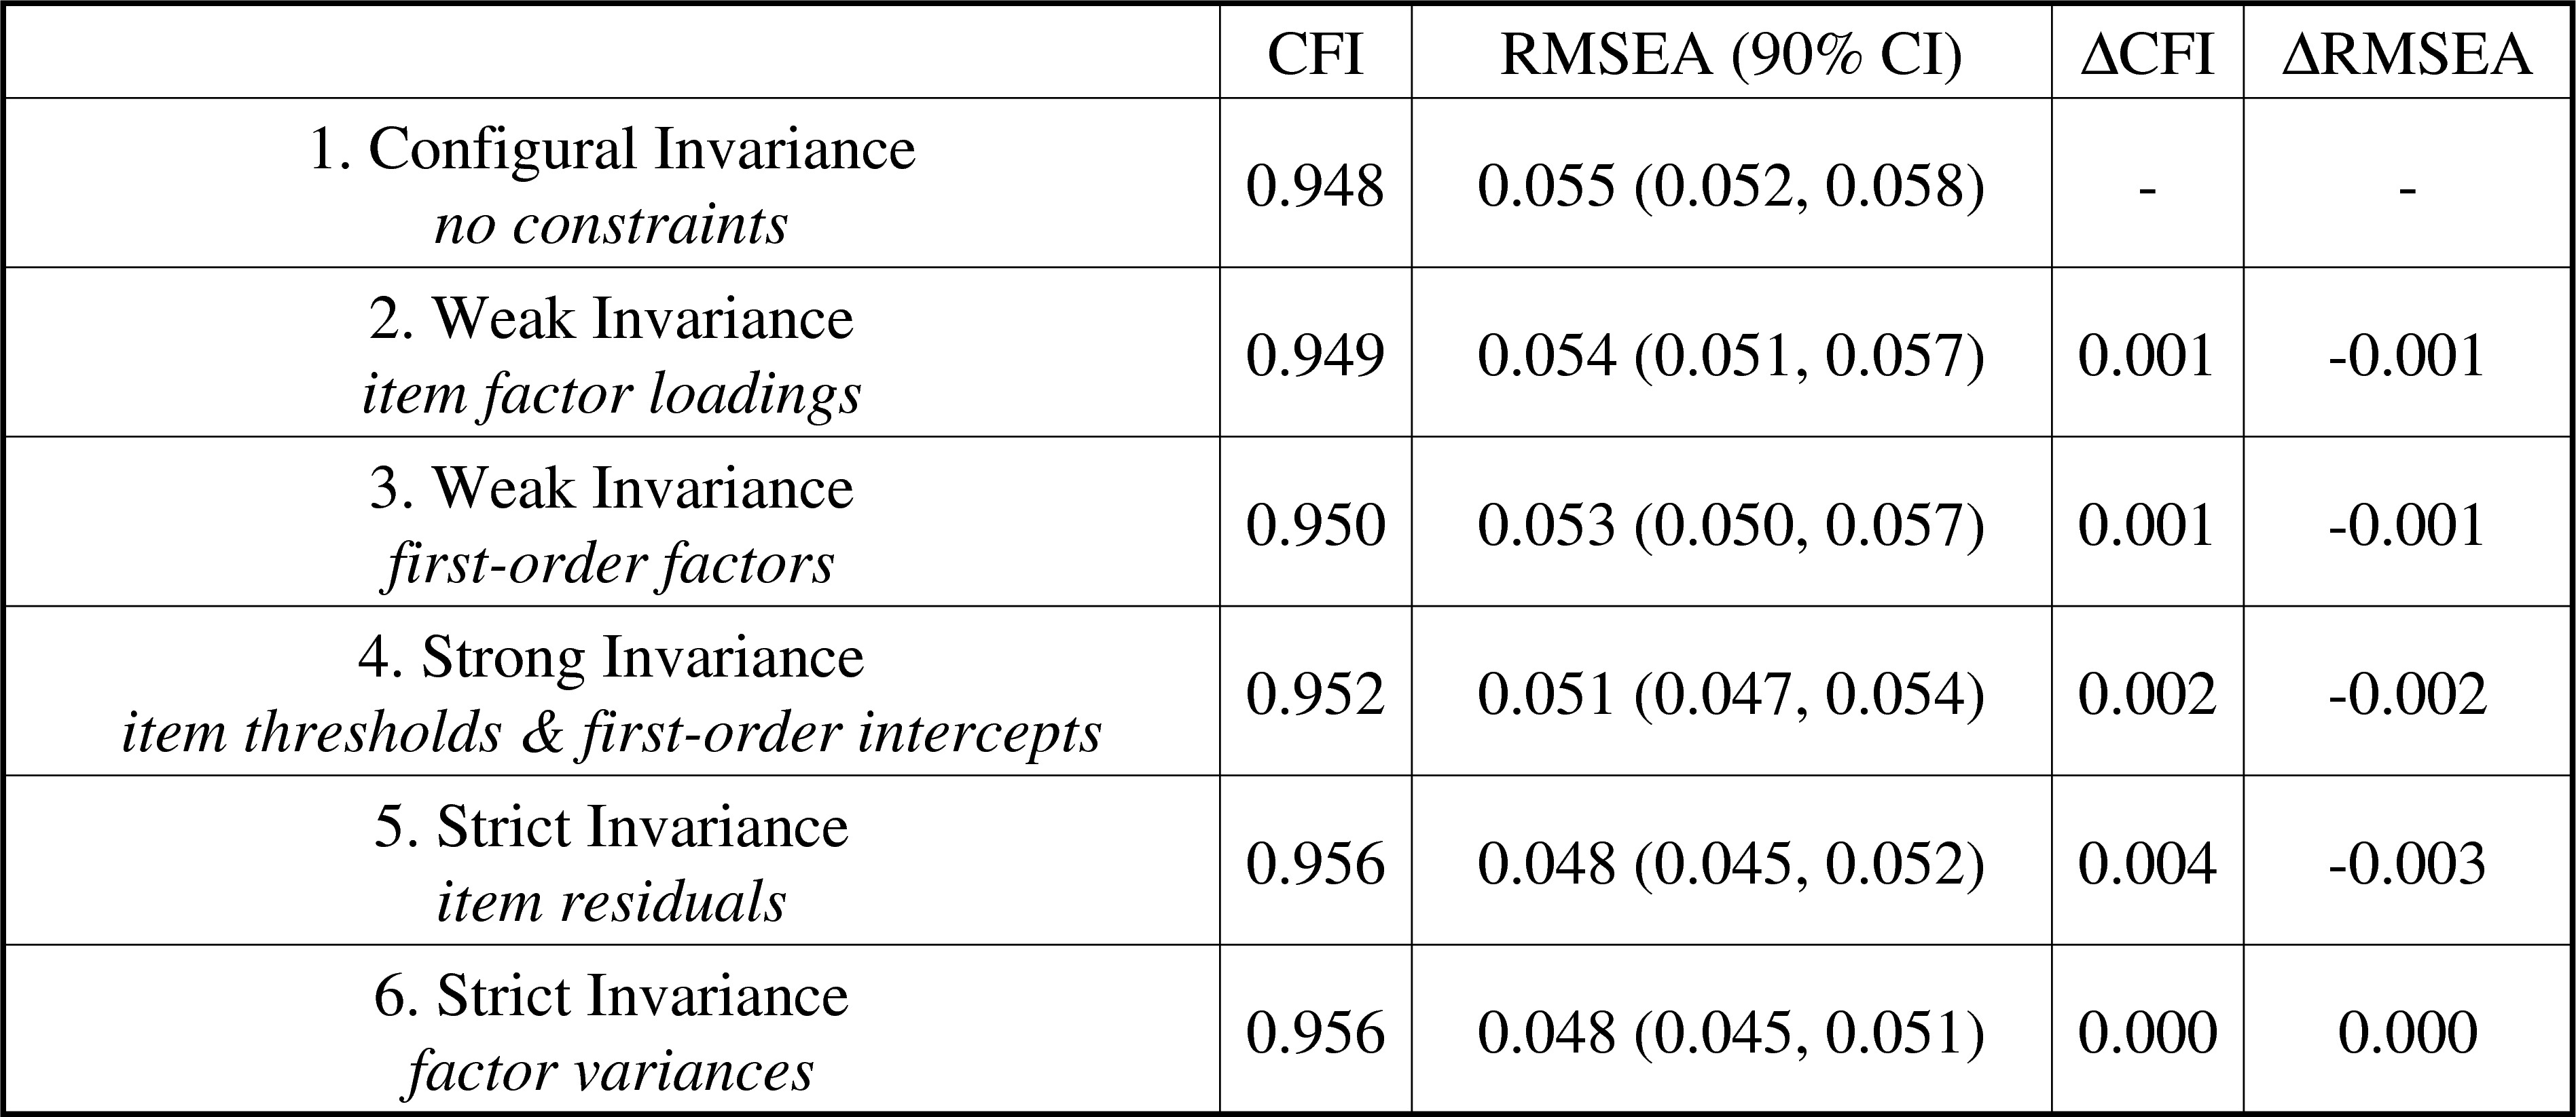Click the CFI value 0.949
The height and width of the screenshot is (1117, 2576).
point(1315,356)
